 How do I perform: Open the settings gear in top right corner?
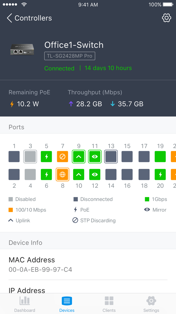(x=166, y=18)
